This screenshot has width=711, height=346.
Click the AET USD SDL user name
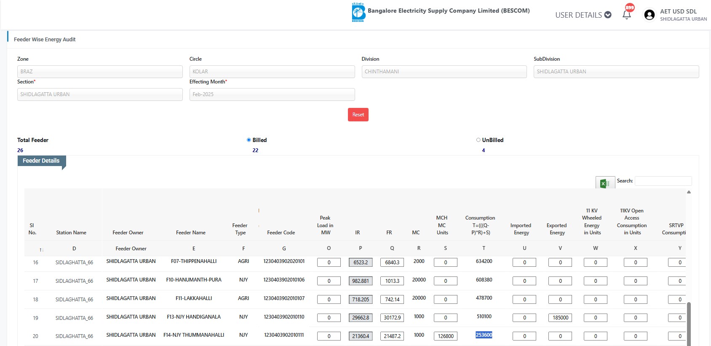(678, 11)
